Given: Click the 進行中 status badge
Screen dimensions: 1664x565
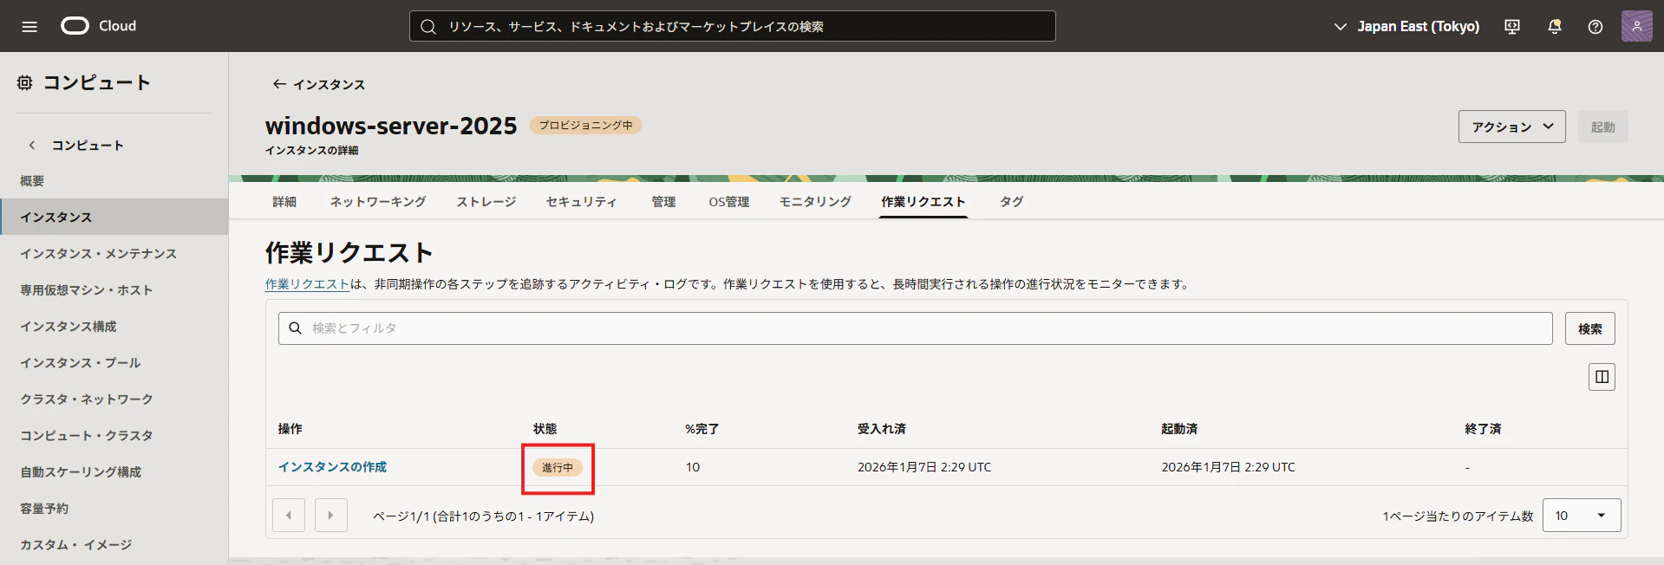Looking at the screenshot, I should pyautogui.click(x=558, y=468).
